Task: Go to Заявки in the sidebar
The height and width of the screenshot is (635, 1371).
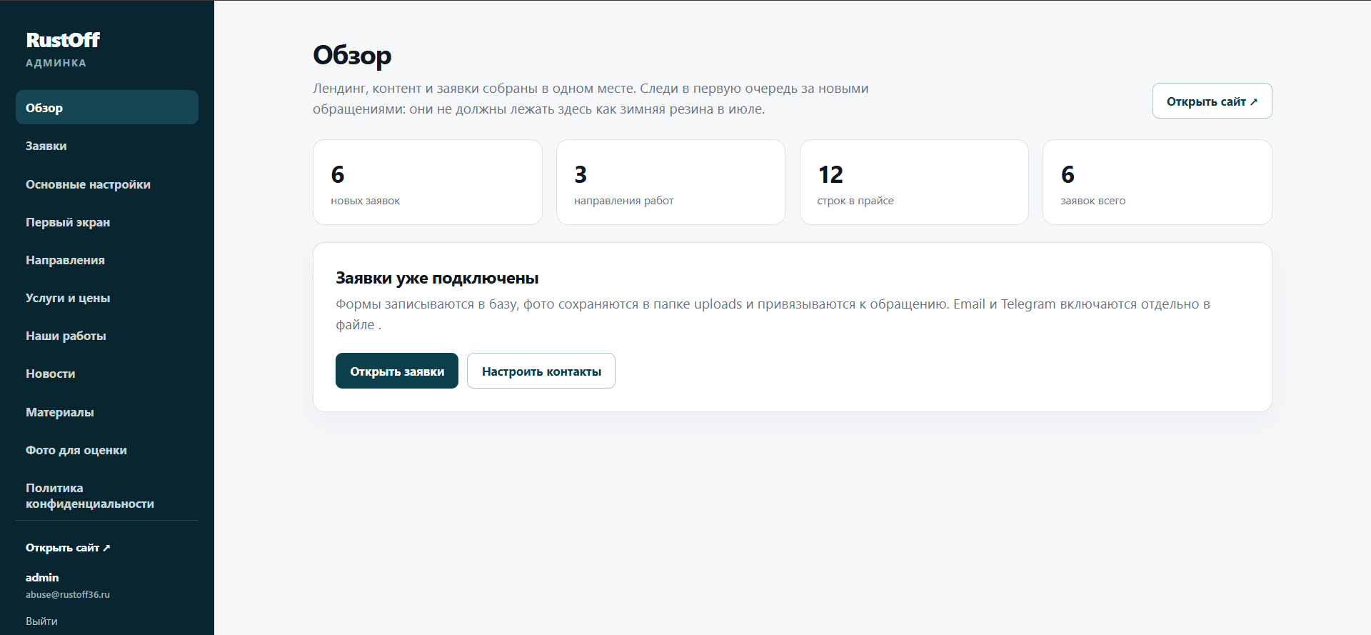Action: [107, 146]
